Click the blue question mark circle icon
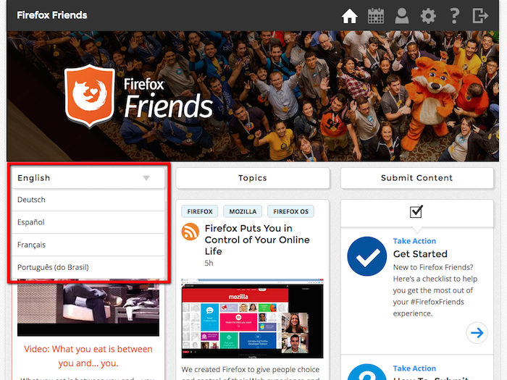This screenshot has width=507, height=380. click(367, 372)
